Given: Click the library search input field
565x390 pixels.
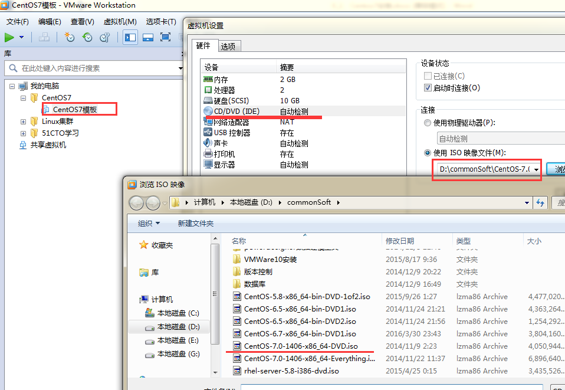Looking at the screenshot, I should pos(94,68).
